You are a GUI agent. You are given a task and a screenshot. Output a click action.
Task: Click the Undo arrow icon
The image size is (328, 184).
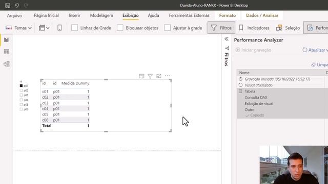coord(17,6)
